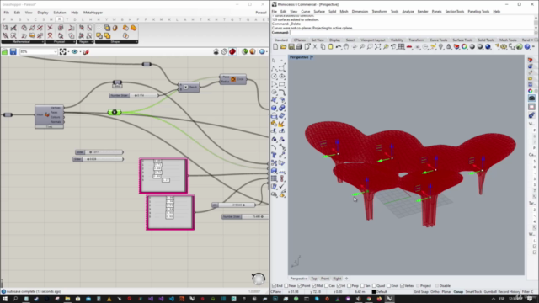Click the Help question icon in Rhino toolbar
The height and width of the screenshot is (303, 539).
point(527,47)
